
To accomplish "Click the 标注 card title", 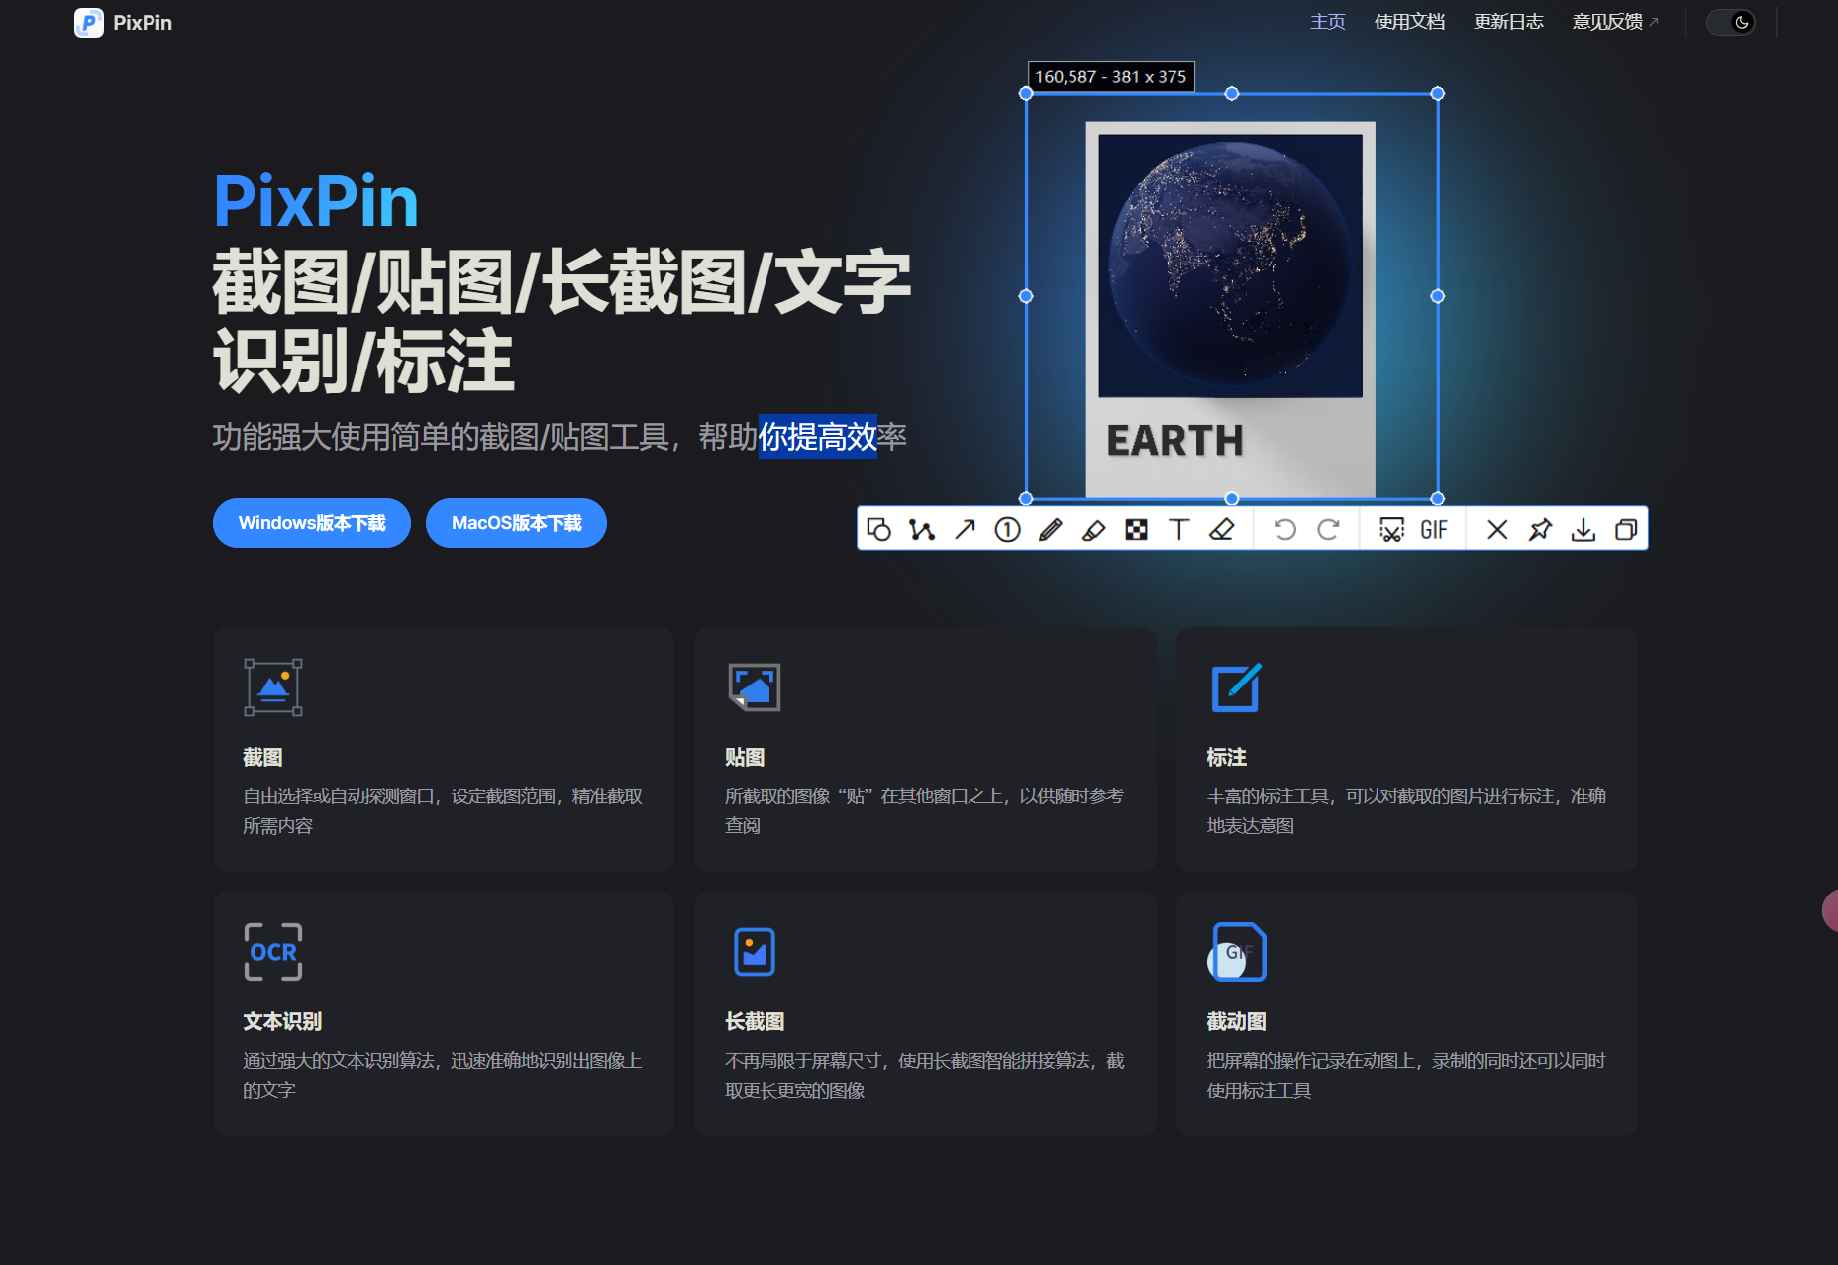I will point(1226,757).
